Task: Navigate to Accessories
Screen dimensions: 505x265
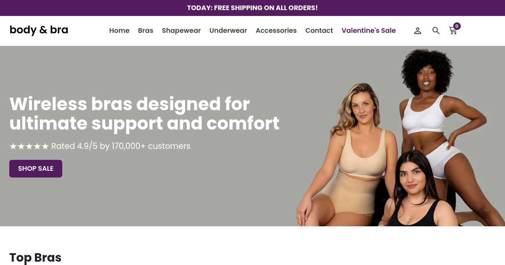Action: pos(276,30)
